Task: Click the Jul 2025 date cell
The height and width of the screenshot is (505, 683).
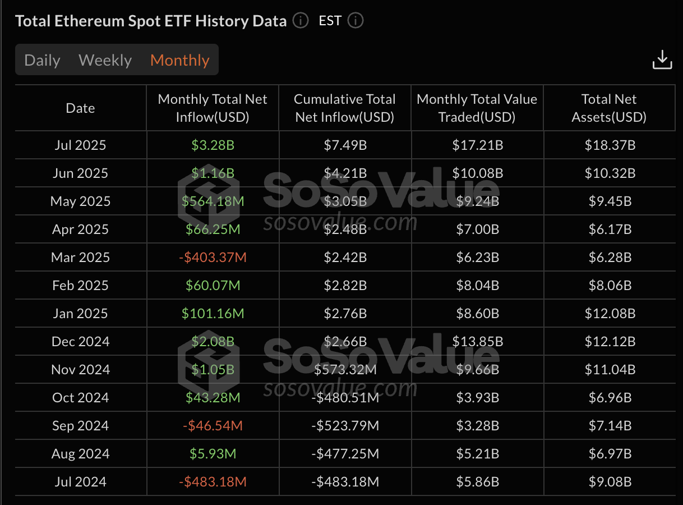Action: coord(80,145)
